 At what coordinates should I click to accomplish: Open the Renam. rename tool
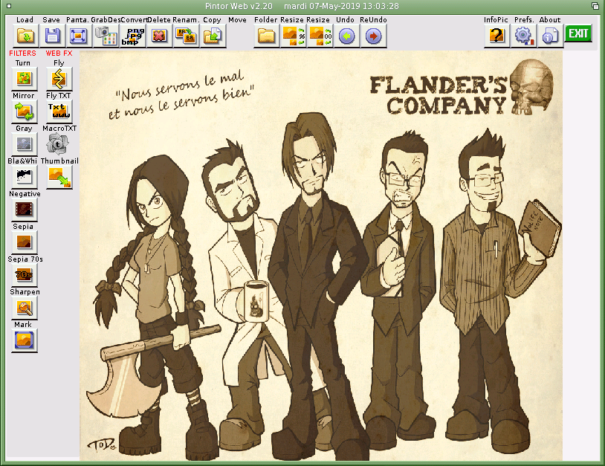(186, 36)
